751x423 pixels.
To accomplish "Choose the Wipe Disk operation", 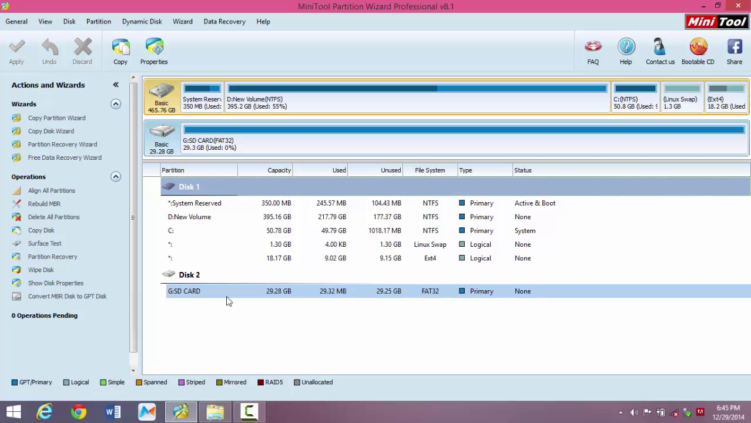I will pos(41,270).
